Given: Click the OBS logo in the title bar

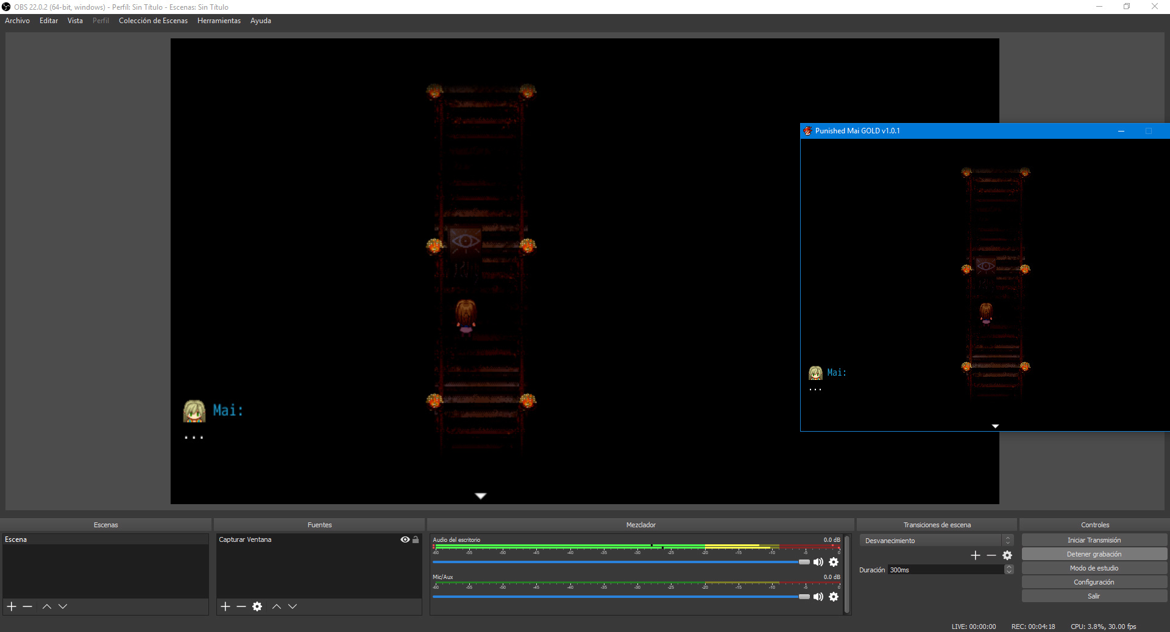Looking at the screenshot, I should (6, 7).
